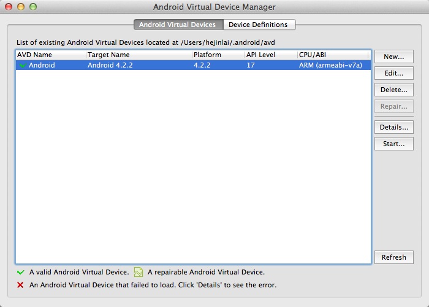Select the Android Virtual Devices tab

pyautogui.click(x=177, y=25)
